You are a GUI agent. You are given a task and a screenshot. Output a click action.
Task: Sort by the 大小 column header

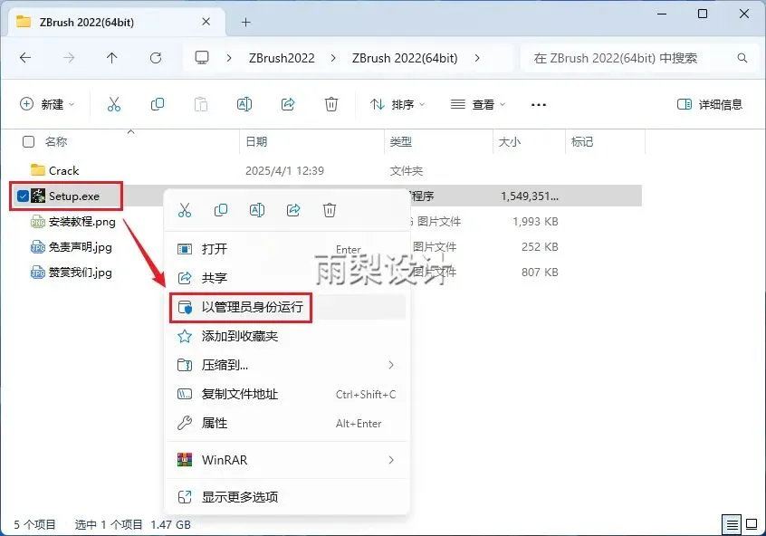point(509,141)
